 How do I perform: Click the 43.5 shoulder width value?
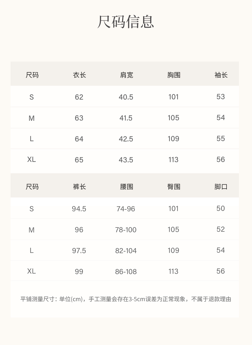[x=126, y=160]
